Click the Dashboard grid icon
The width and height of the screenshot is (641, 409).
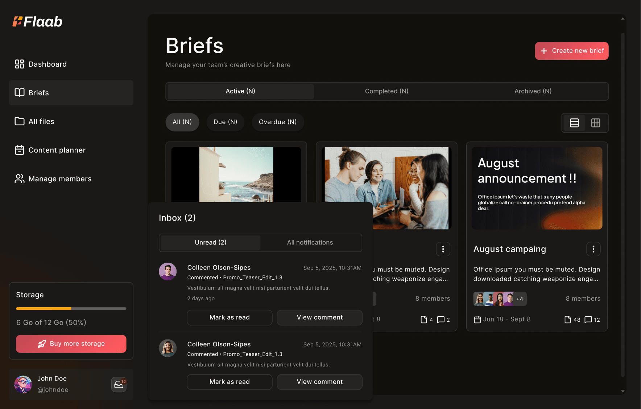(19, 64)
